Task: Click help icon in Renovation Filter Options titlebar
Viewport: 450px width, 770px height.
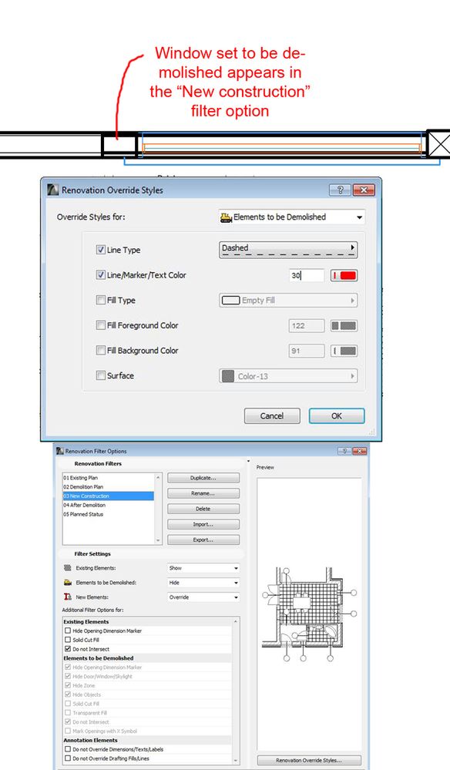Action: (x=344, y=451)
